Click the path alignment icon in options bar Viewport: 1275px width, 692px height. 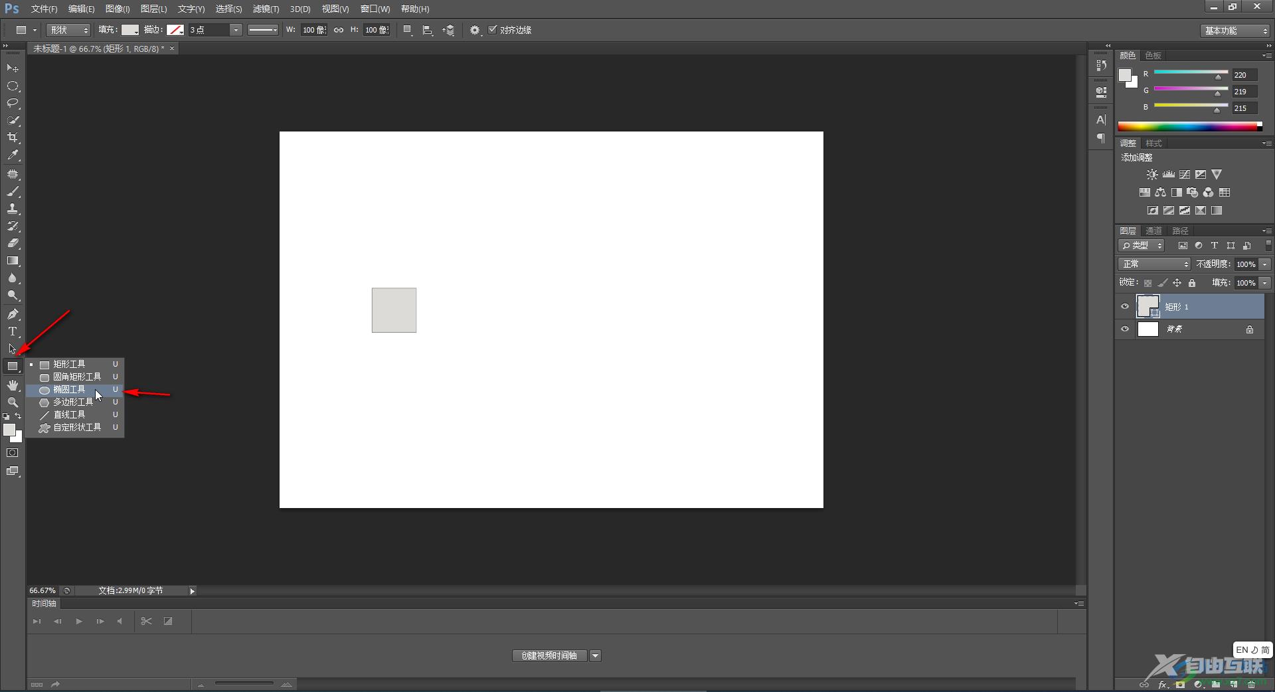(428, 30)
